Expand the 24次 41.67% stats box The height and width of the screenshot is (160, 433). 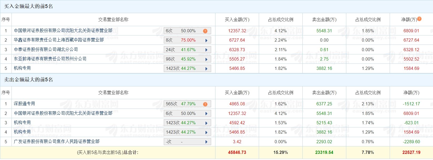(187, 50)
